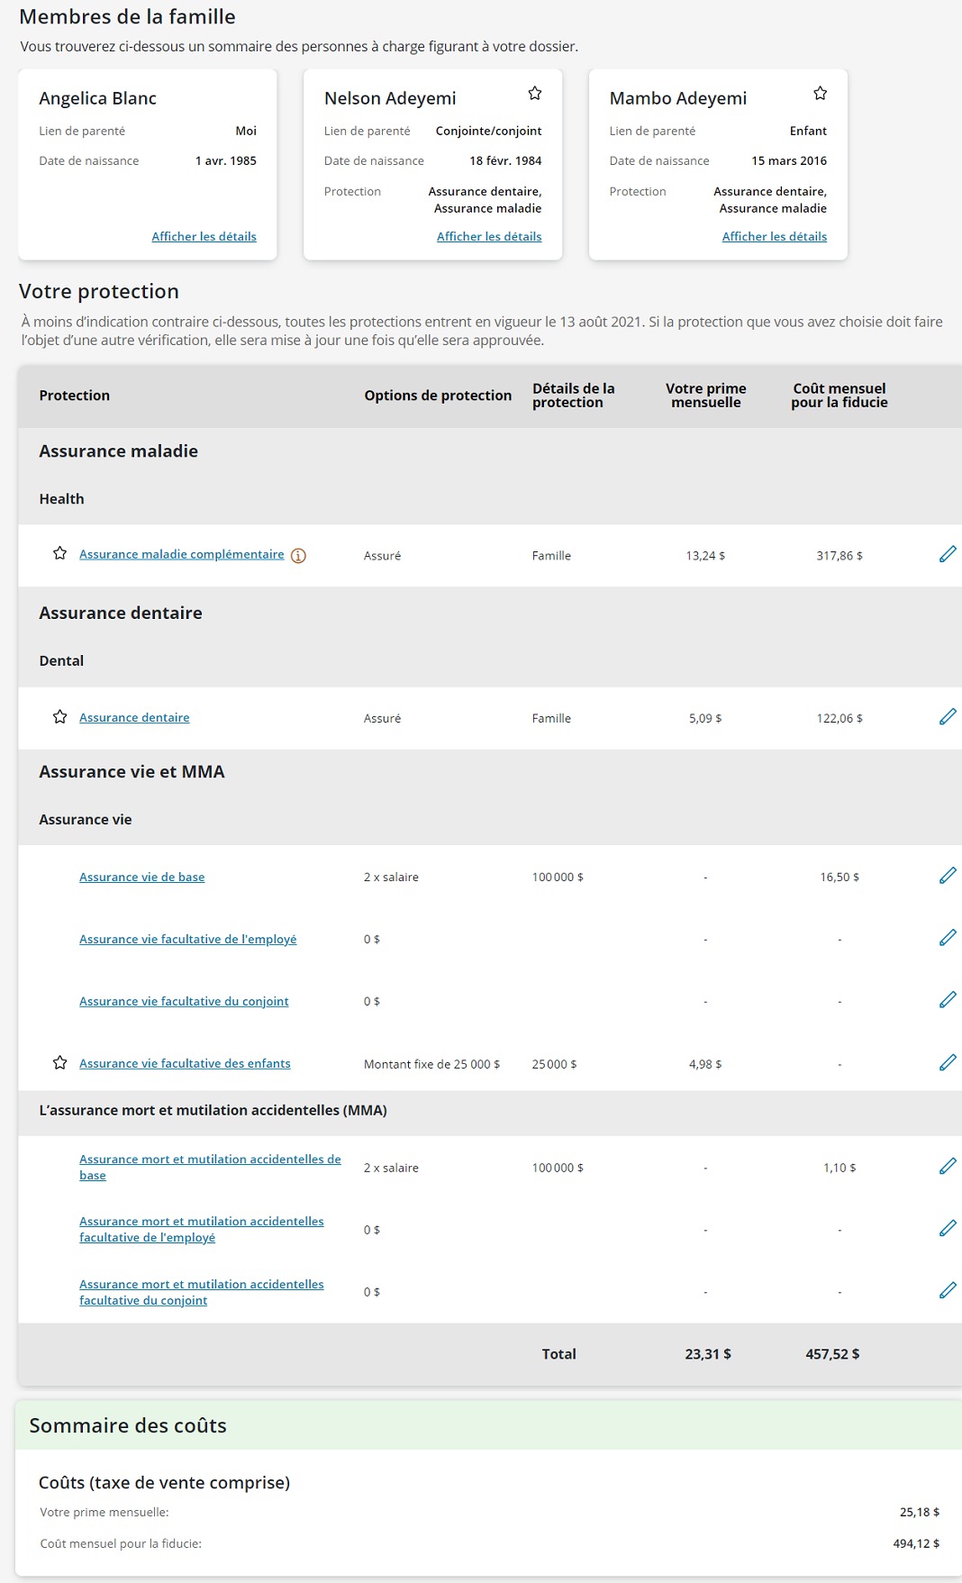This screenshot has height=1583, width=962.
Task: Open Assurance mort et mutilation accidentelles de base
Action: (210, 1167)
